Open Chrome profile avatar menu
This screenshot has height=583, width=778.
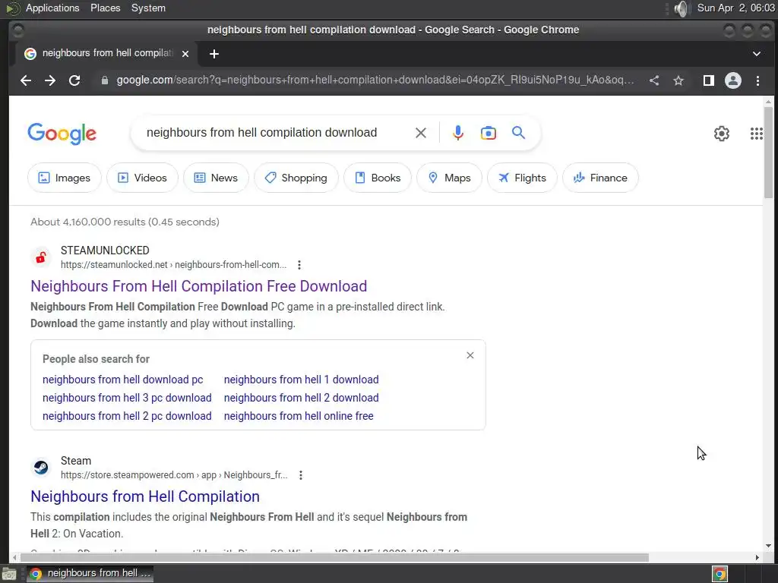point(733,80)
